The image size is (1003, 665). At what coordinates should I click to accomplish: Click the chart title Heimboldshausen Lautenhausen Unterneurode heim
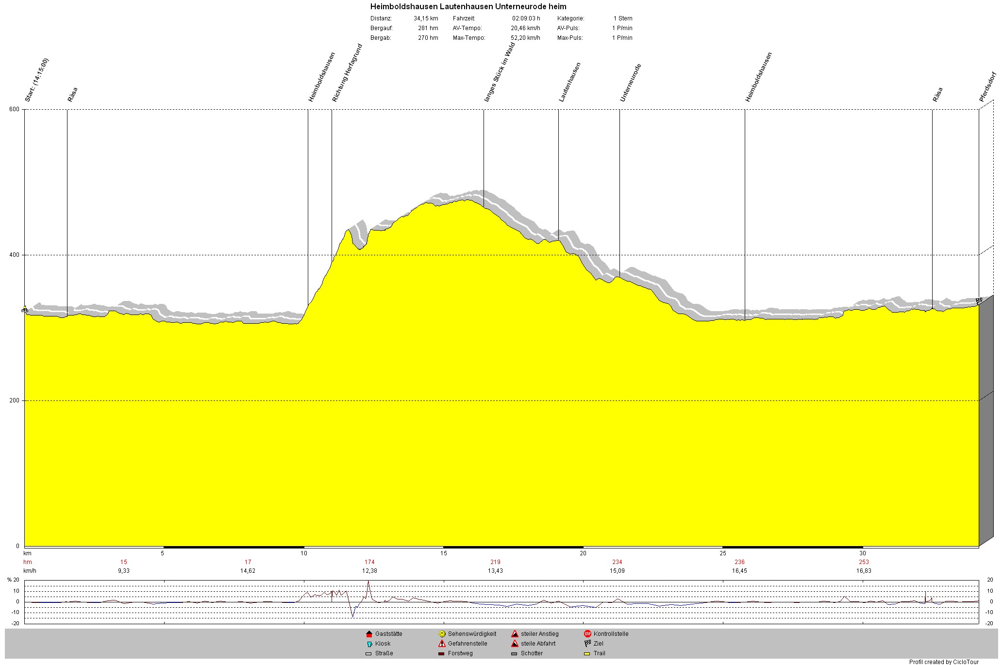click(468, 7)
